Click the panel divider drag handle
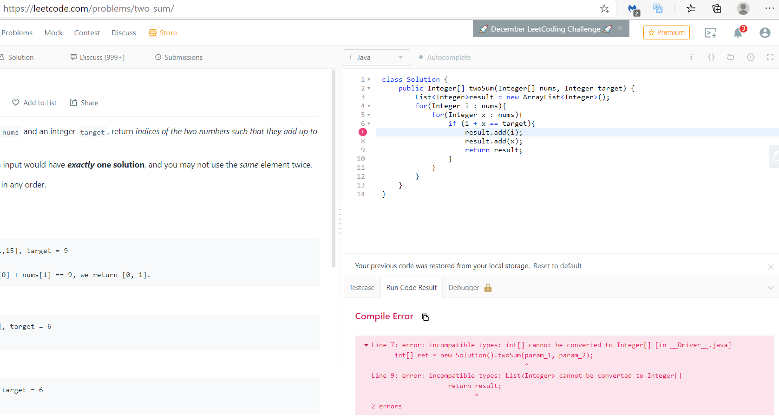Image resolution: width=779 pixels, height=420 pixels. coord(340,221)
